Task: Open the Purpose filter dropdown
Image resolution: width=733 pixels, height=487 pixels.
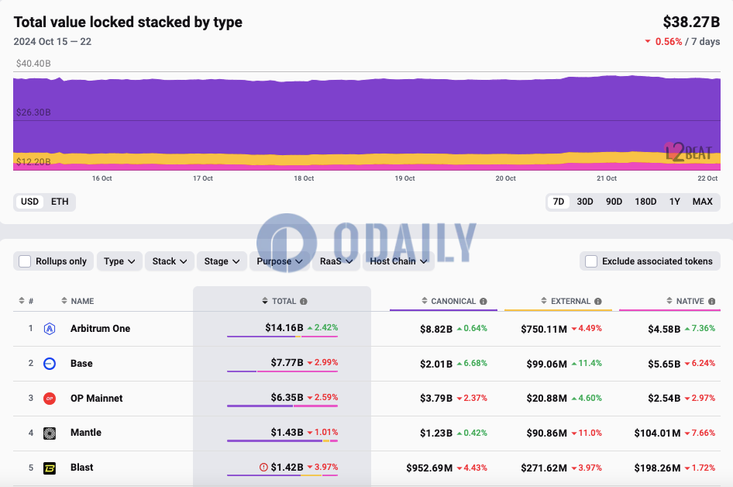Action: (280, 261)
